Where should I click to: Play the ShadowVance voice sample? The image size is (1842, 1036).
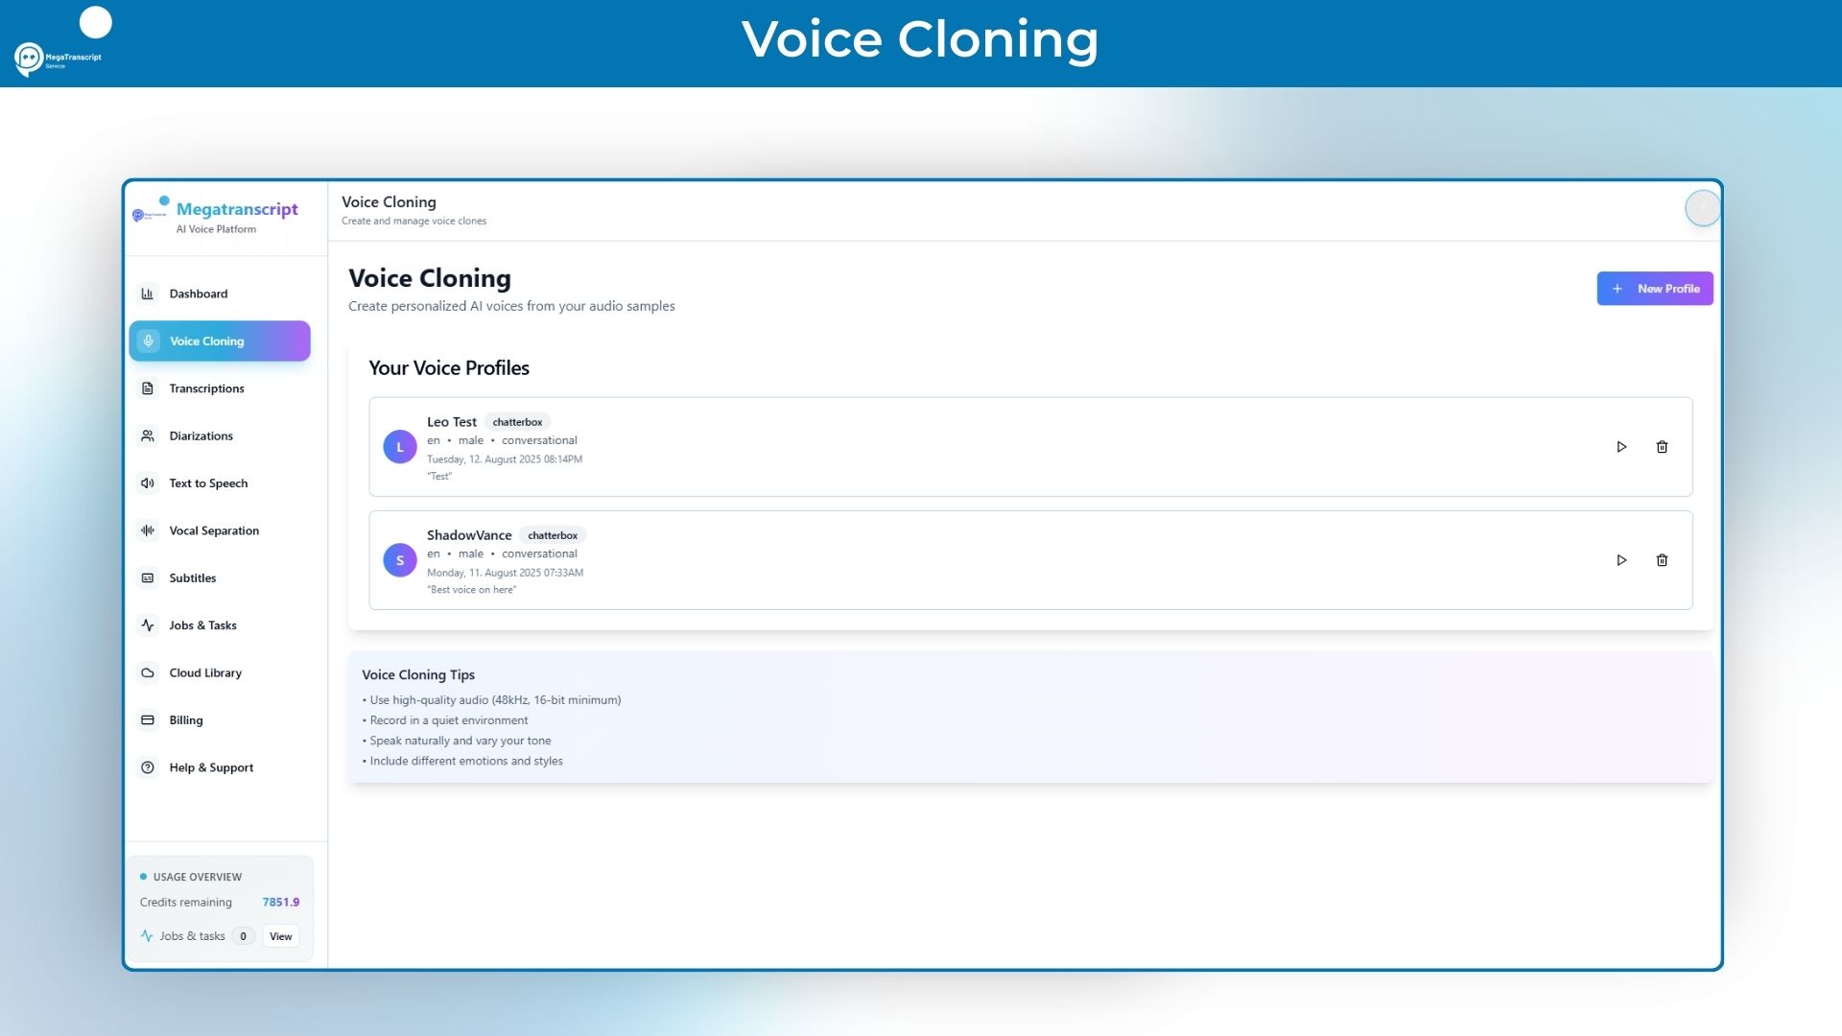(x=1621, y=559)
